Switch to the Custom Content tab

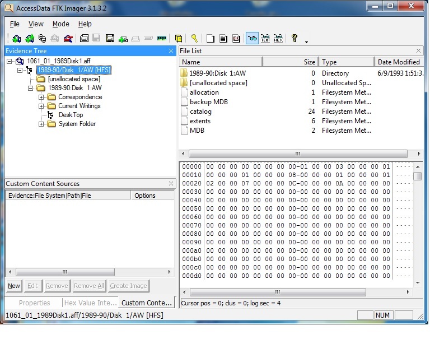coord(147,303)
